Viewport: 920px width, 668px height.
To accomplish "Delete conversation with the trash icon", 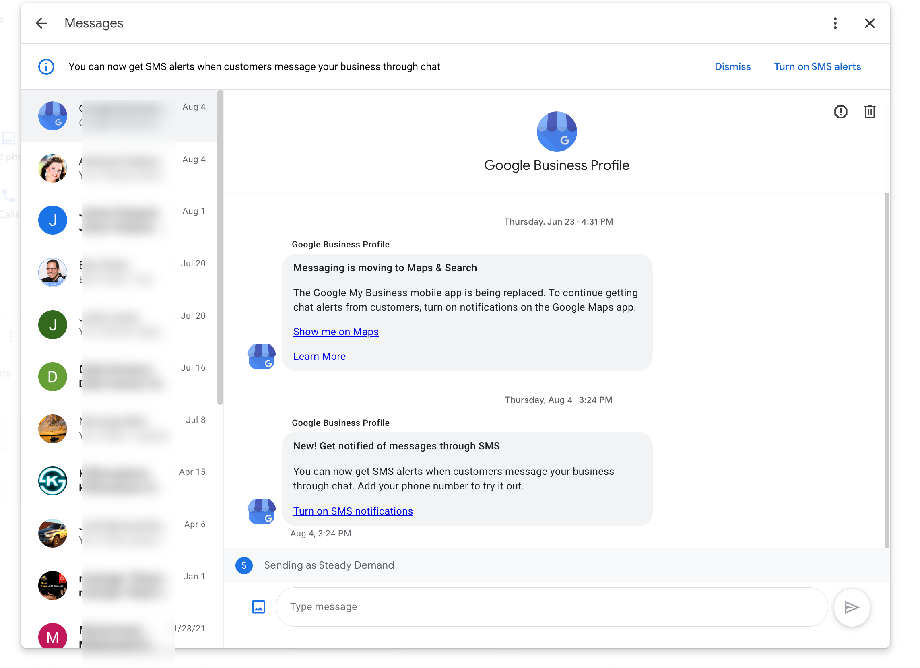I will (x=869, y=111).
